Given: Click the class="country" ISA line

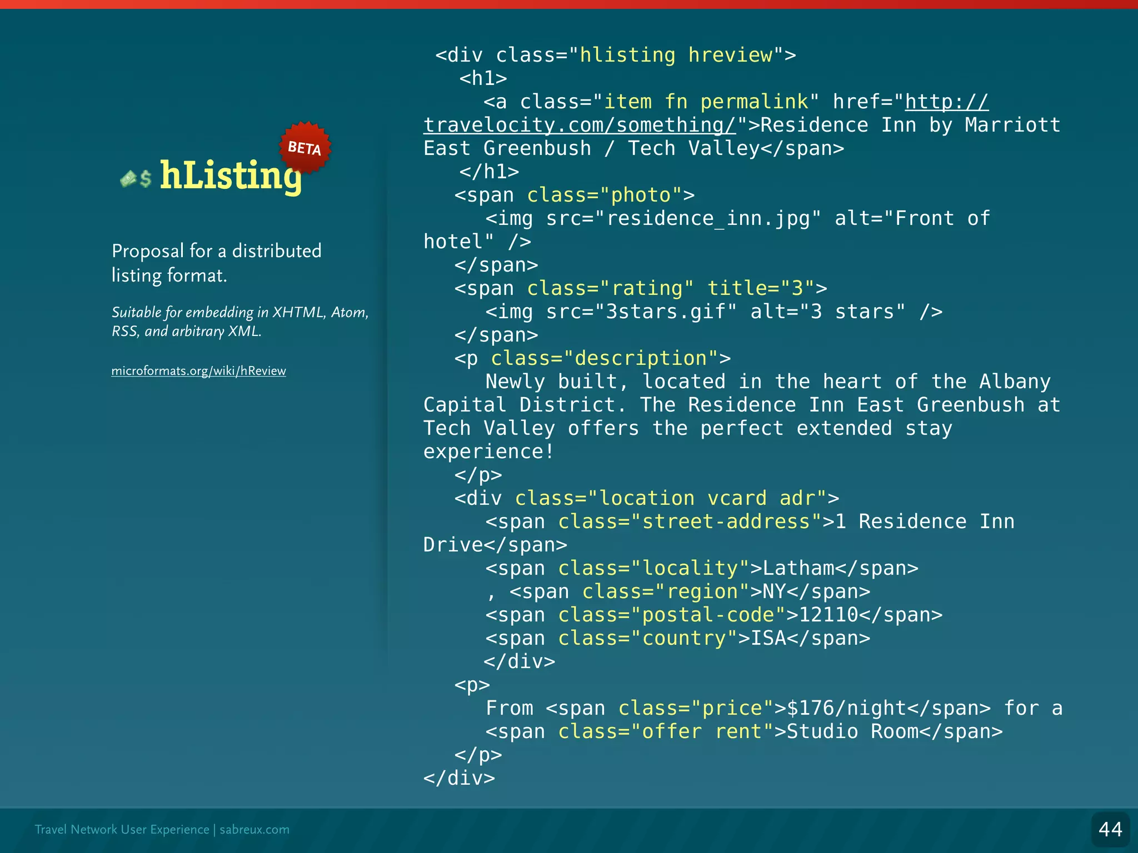Looking at the screenshot, I should (678, 638).
